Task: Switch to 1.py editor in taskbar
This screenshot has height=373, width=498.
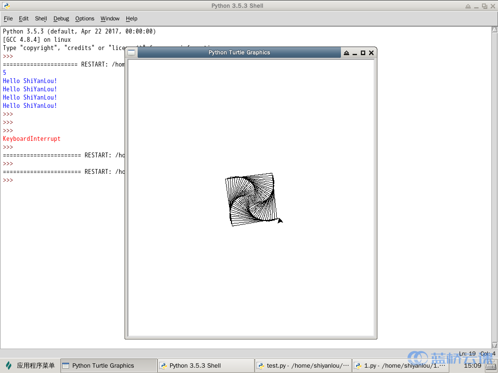Action: (400, 366)
